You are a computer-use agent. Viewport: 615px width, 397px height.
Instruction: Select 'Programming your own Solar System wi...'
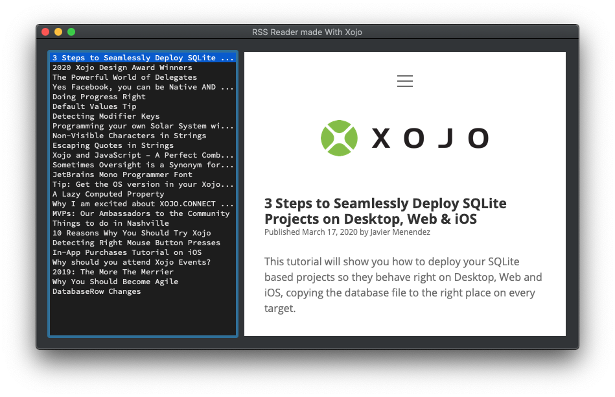coord(143,126)
